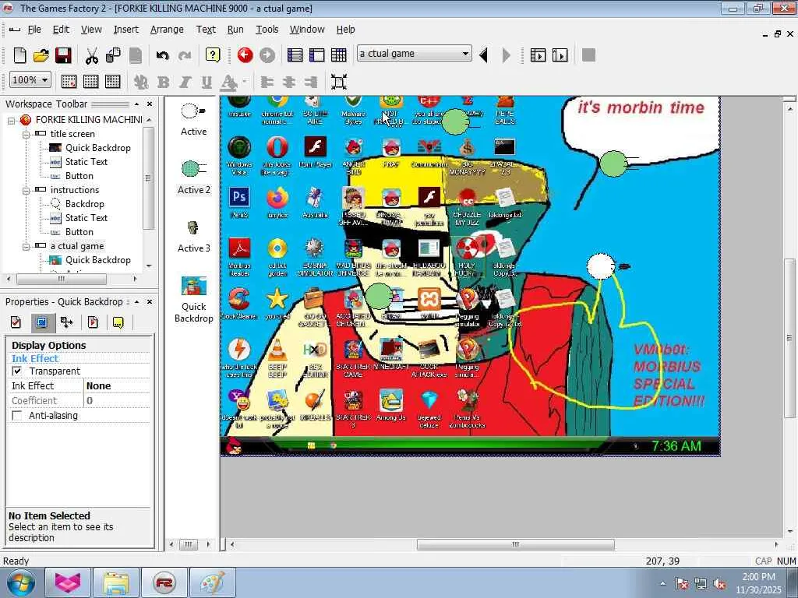The image size is (798, 598).
Task: Save the application with the floppy icon
Action: tap(63, 55)
